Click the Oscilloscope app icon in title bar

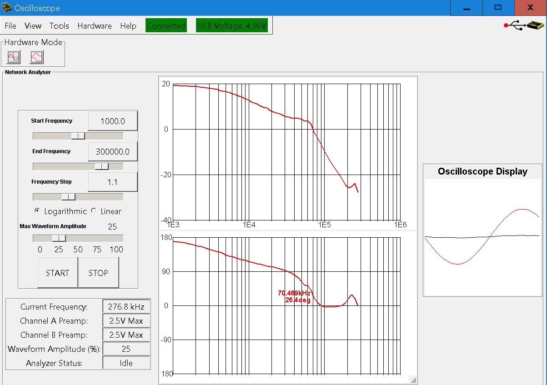pyautogui.click(x=7, y=8)
